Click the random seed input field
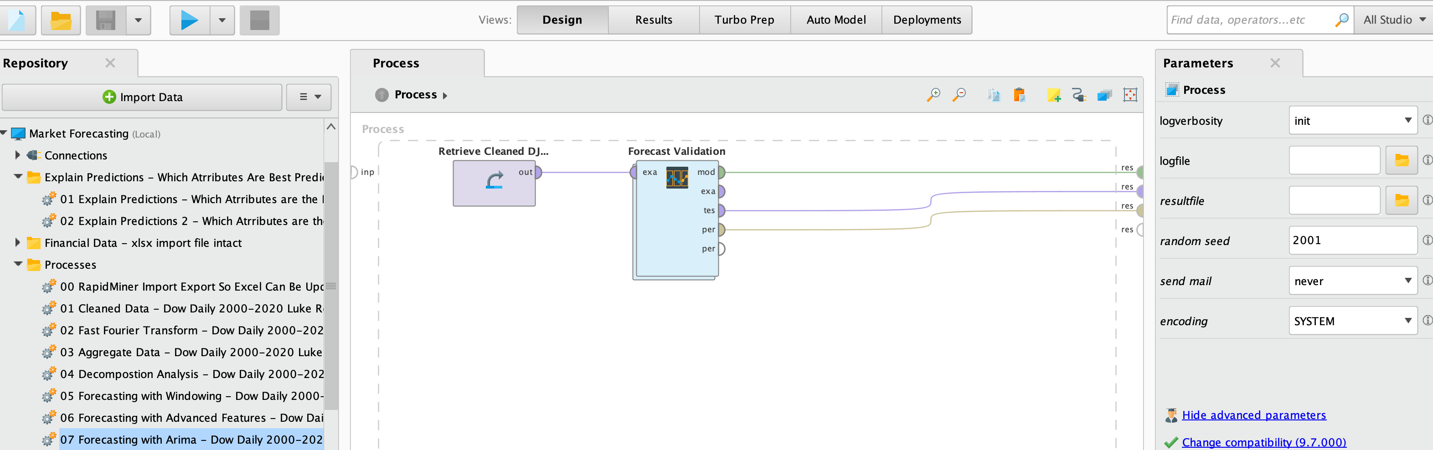 (1353, 240)
